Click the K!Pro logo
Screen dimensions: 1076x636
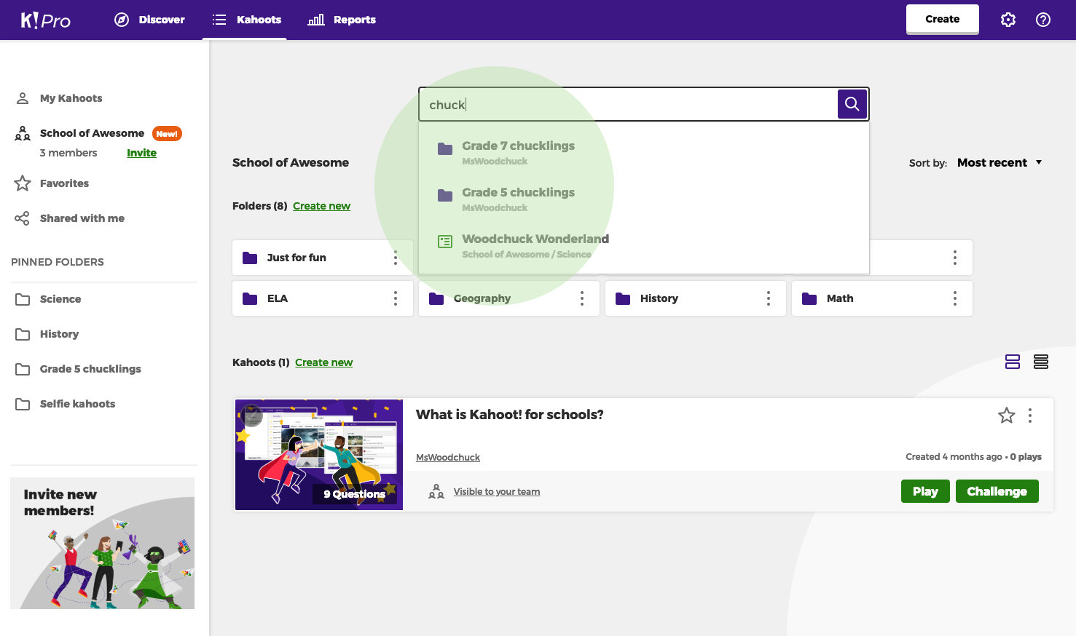pos(45,20)
